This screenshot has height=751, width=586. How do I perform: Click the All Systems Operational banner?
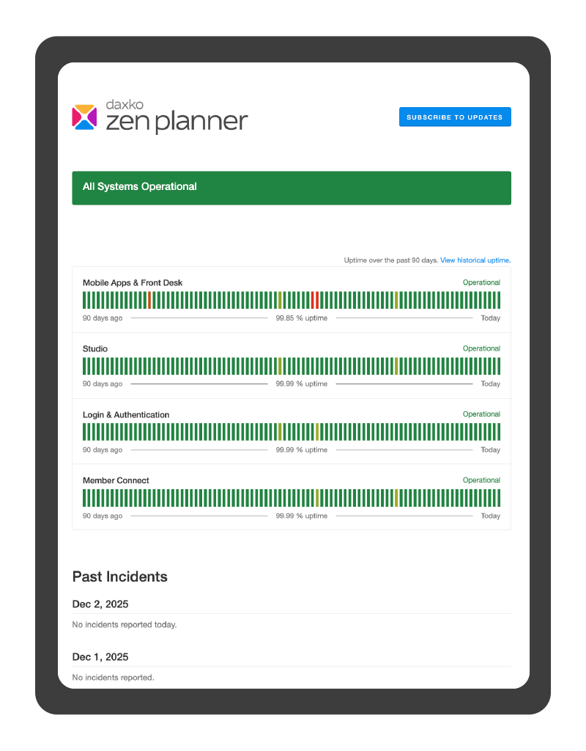click(x=292, y=188)
